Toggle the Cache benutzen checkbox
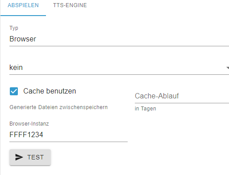This screenshot has width=229, height=175. pos(14,91)
